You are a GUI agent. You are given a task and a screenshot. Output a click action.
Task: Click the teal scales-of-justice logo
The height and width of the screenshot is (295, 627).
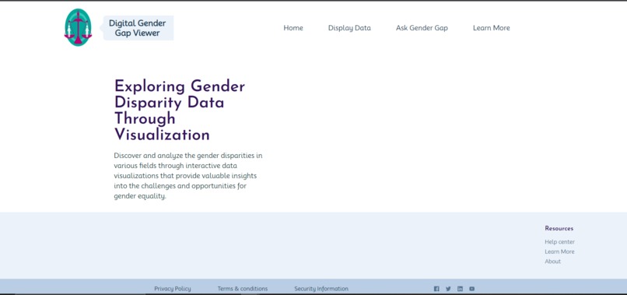(x=78, y=27)
